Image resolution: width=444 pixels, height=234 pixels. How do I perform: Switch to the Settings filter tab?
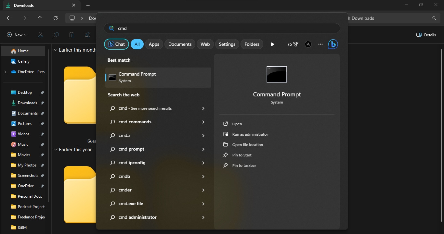[227, 44]
